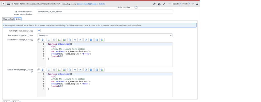
Task: Click round blue help icon in Execute if true toolbar
Action: pyautogui.click(x=91, y=40)
